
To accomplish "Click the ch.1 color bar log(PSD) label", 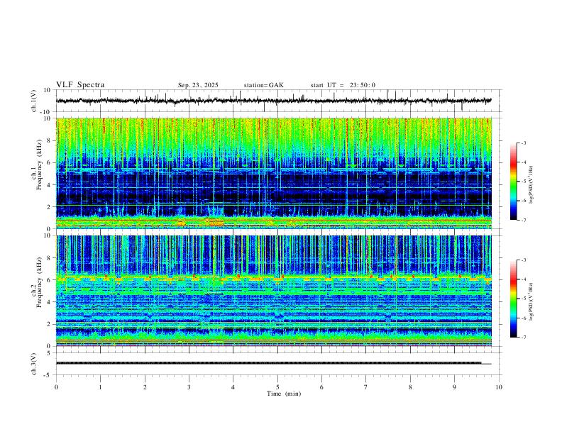I will click(x=531, y=185).
